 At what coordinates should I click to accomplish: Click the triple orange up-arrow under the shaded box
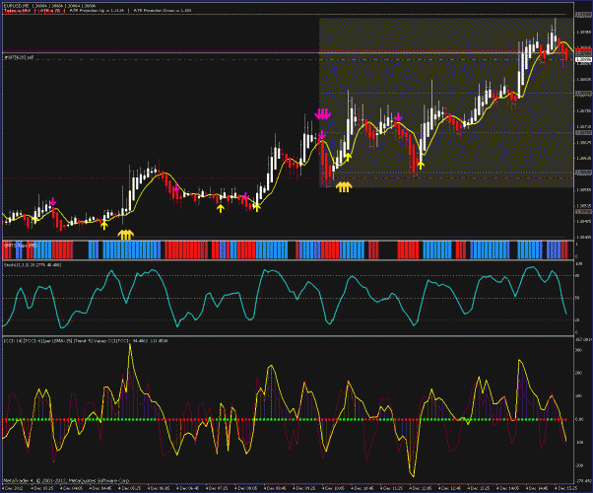344,186
